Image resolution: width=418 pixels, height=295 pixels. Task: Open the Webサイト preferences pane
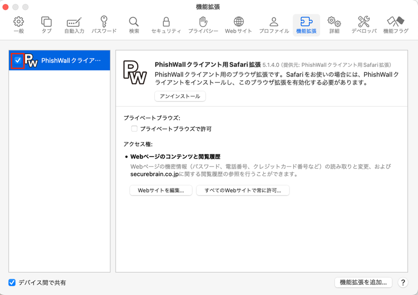(x=238, y=25)
